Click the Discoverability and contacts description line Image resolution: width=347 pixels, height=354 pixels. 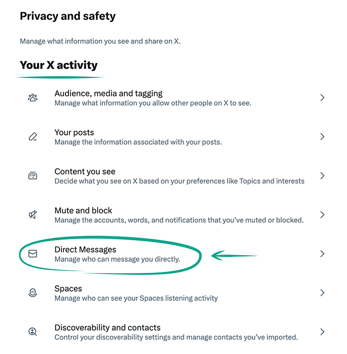(176, 337)
